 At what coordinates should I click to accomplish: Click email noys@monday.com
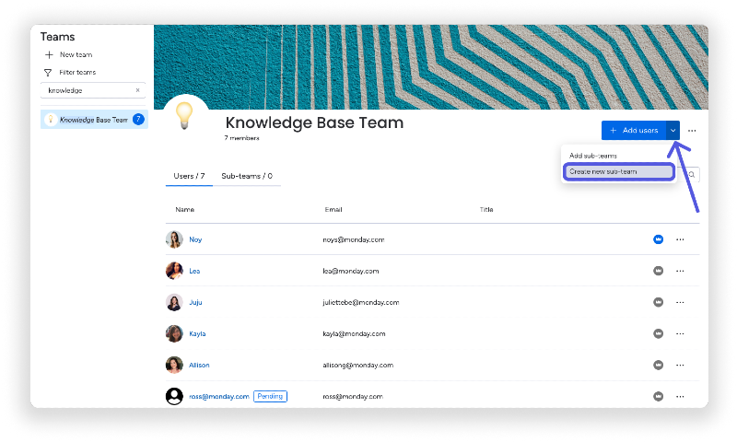pos(354,239)
